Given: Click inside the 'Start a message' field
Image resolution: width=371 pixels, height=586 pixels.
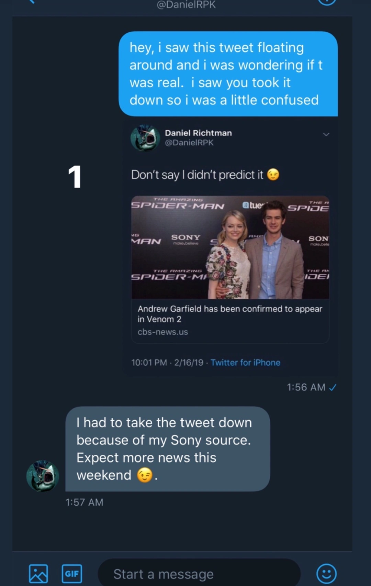Looking at the screenshot, I should pyautogui.click(x=199, y=574).
